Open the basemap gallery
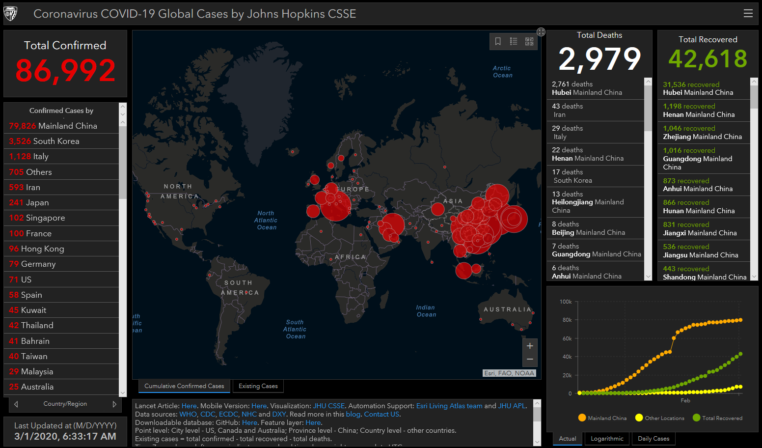The image size is (762, 448). [x=529, y=41]
